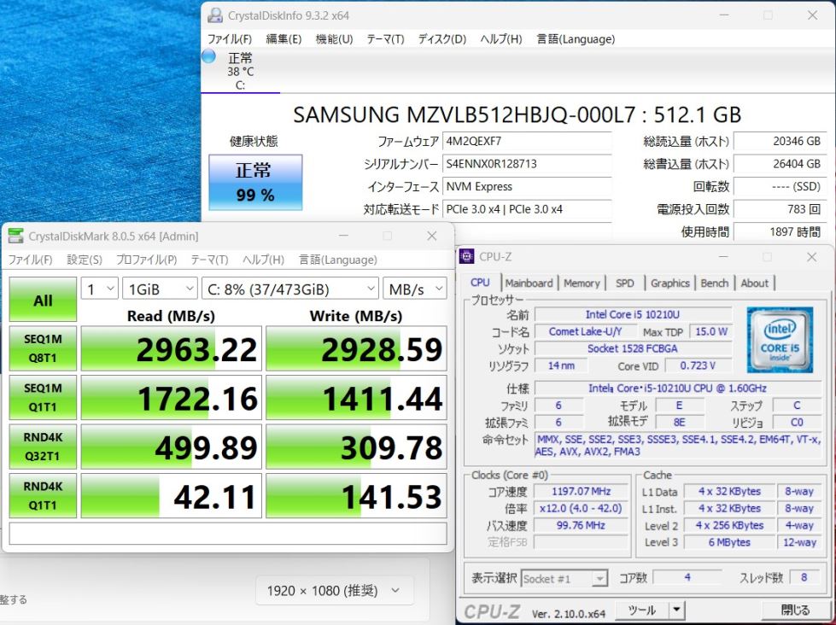The width and height of the screenshot is (836, 625).
Task: Switch to the Graphics tab in CPU-Z
Action: pyautogui.click(x=670, y=283)
